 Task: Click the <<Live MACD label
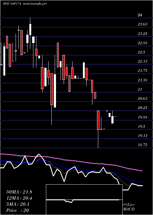click(129, 207)
